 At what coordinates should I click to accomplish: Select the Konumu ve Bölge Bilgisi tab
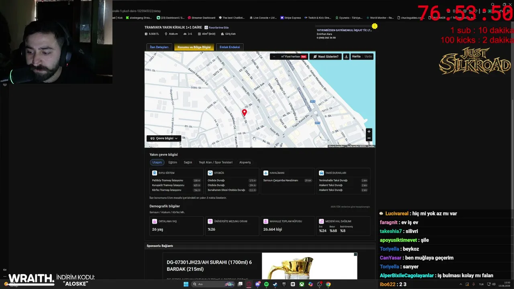tap(194, 47)
